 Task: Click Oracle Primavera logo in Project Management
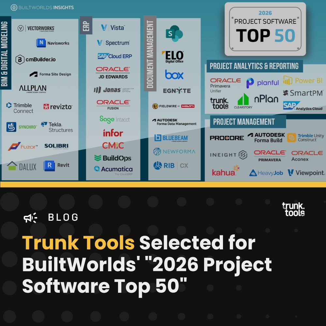[270, 156]
